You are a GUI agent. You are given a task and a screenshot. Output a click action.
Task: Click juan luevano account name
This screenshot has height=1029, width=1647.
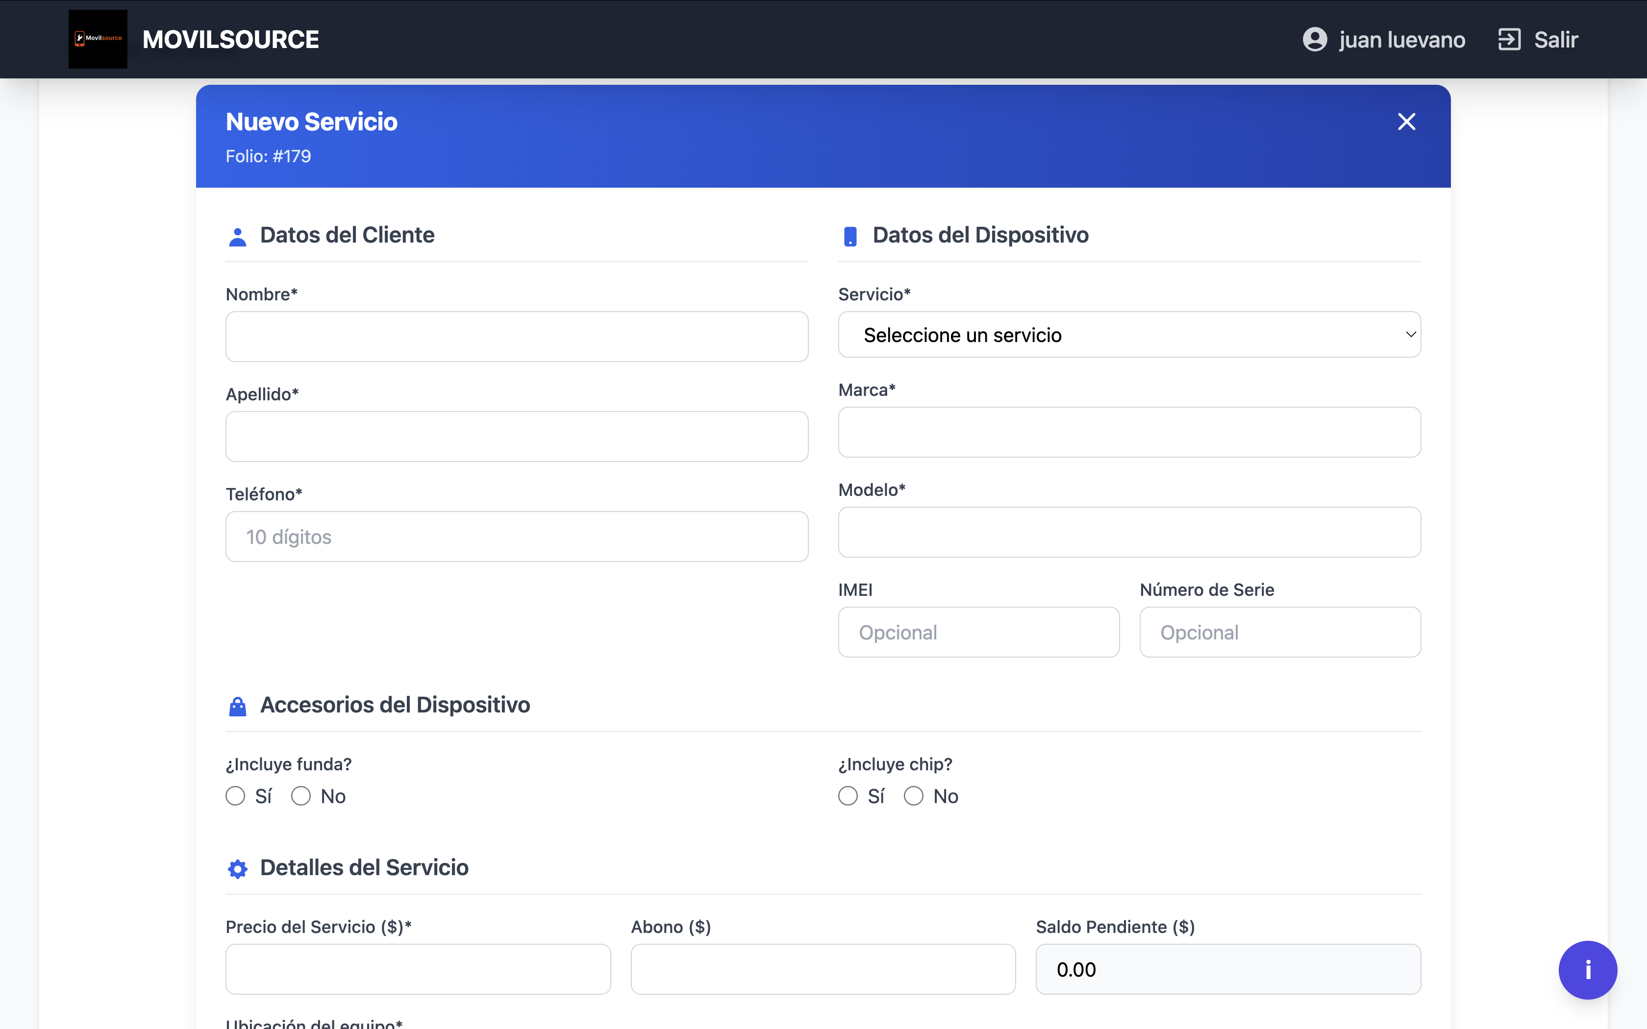[1402, 39]
